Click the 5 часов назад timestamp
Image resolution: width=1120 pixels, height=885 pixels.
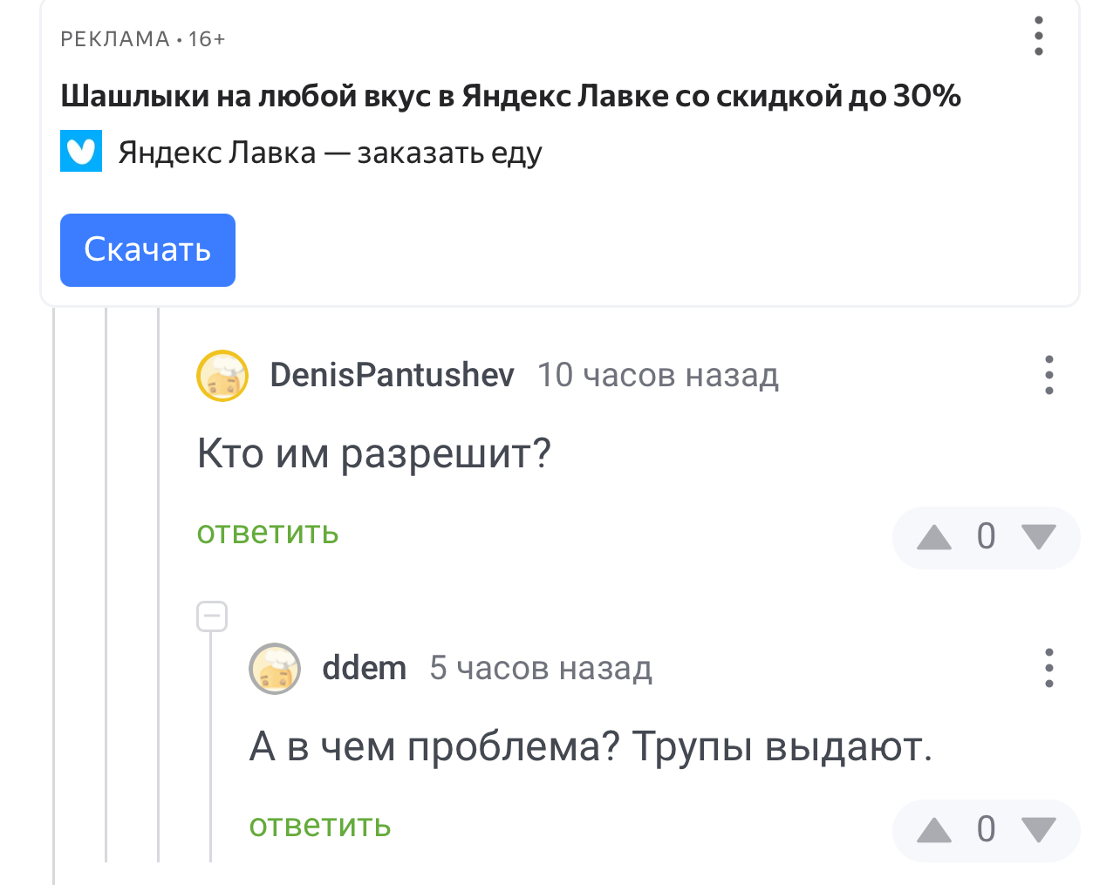coord(541,668)
